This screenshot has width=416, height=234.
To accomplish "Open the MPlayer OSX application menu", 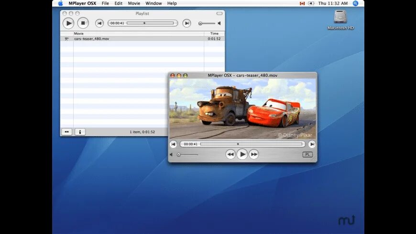I will 82,3.
